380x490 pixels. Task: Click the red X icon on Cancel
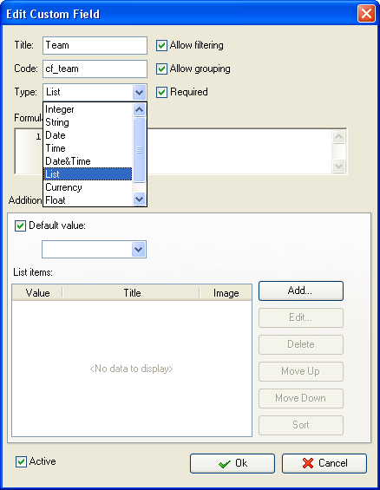click(x=308, y=463)
